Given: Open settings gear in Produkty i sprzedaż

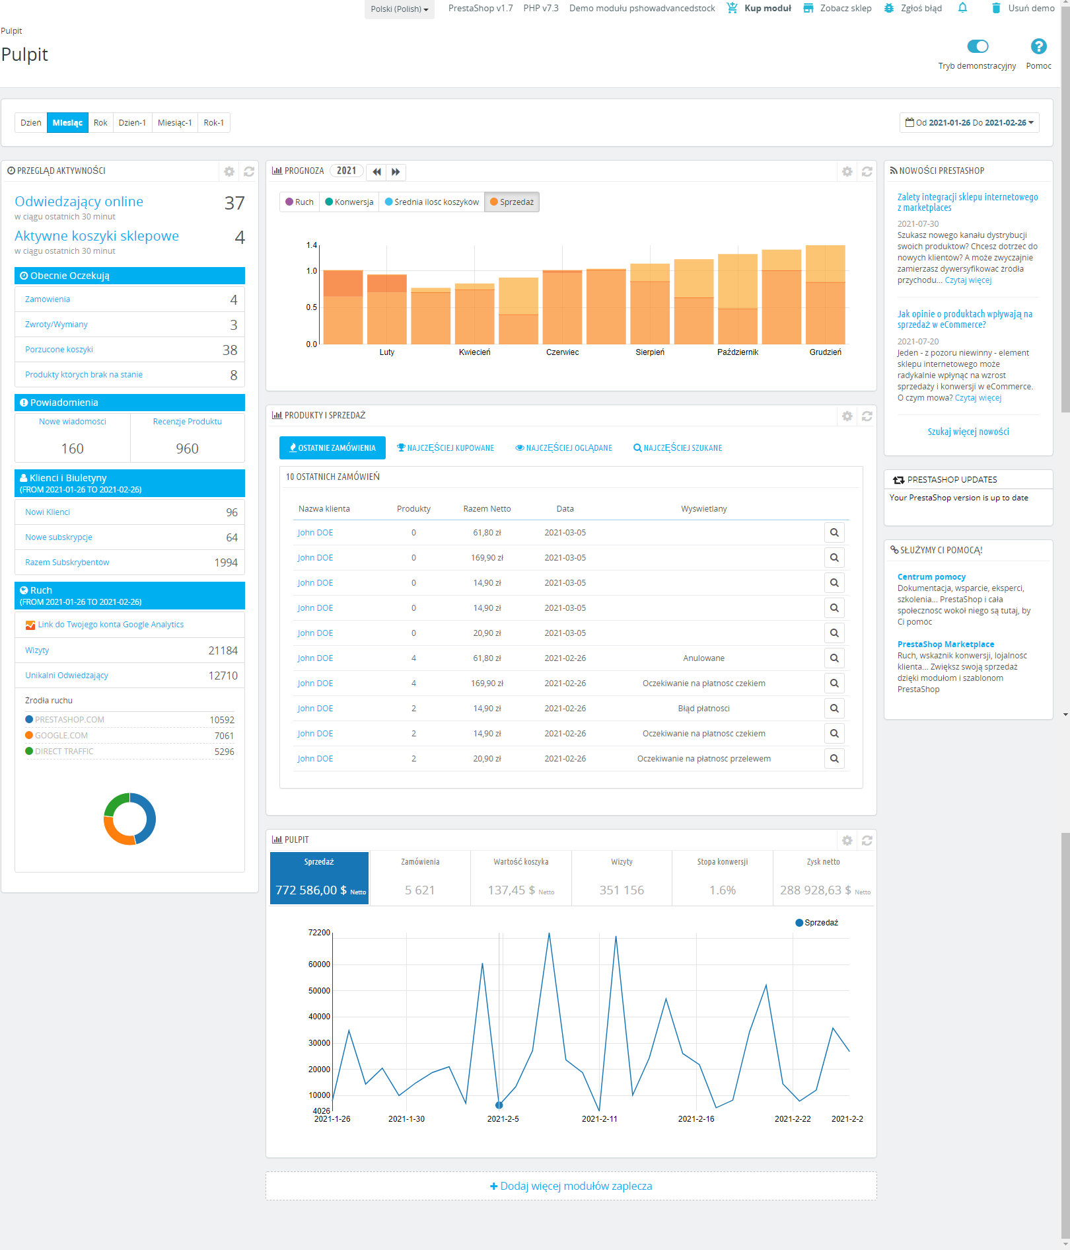Looking at the screenshot, I should (x=847, y=416).
